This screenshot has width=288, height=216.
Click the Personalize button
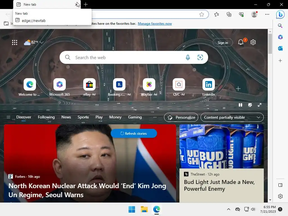(x=181, y=117)
